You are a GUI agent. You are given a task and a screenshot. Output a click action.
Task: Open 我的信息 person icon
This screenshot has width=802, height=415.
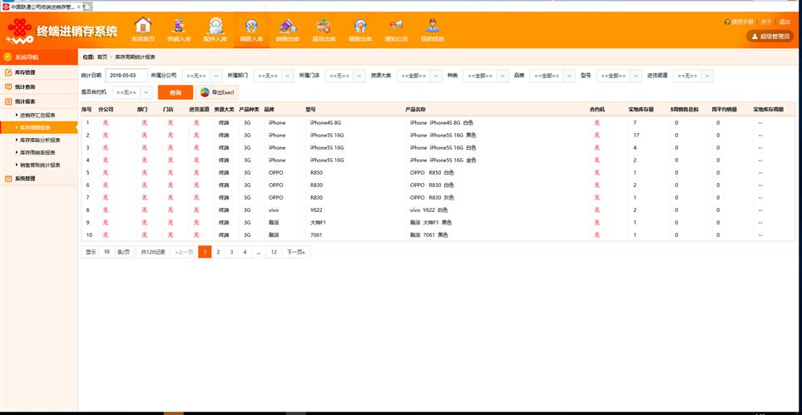pyautogui.click(x=433, y=30)
